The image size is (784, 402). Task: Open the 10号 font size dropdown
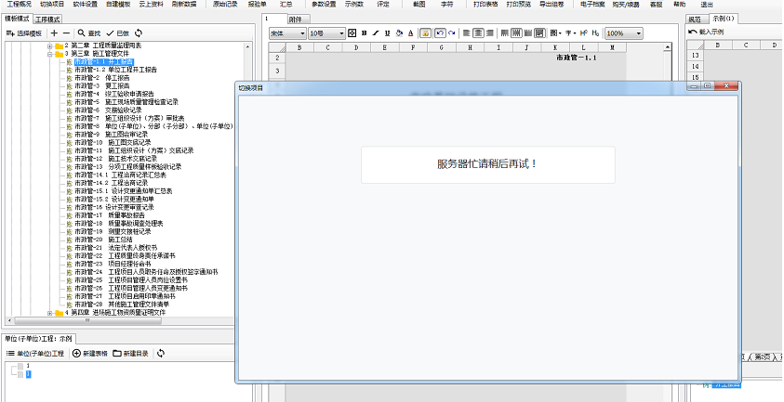[x=326, y=33]
